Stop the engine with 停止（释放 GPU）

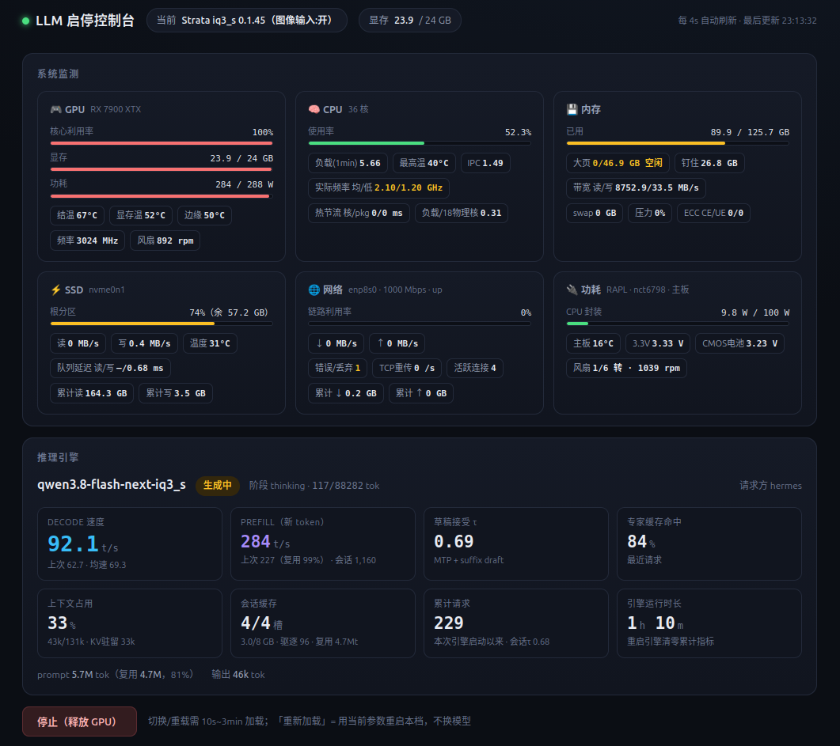click(79, 721)
